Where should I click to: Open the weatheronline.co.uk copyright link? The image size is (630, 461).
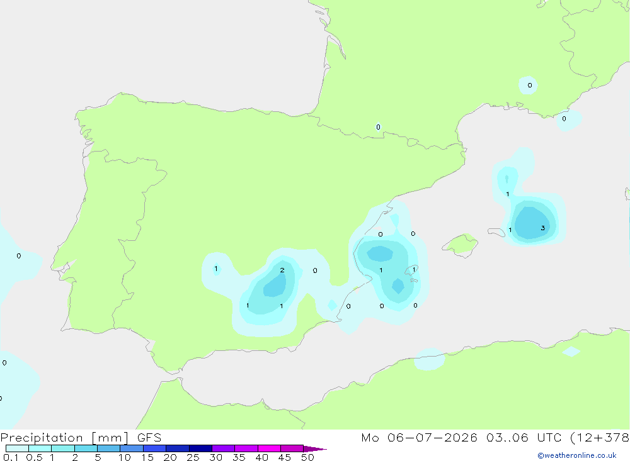(x=577, y=455)
